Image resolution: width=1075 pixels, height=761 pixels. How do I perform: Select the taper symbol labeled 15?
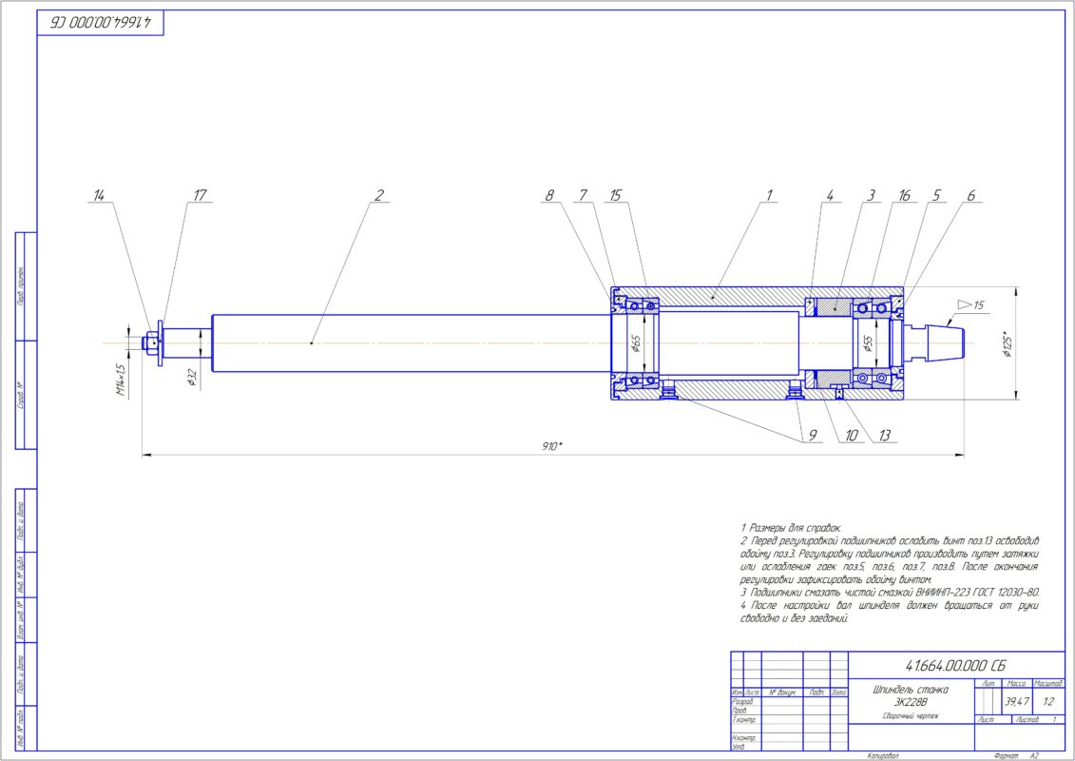click(971, 304)
